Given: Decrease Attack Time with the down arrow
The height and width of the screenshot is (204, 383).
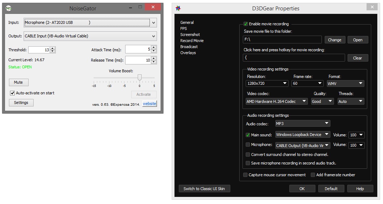Looking at the screenshot, I should coord(153,51).
